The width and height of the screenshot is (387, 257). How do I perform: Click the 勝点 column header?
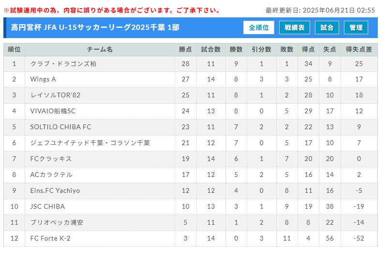click(185, 50)
